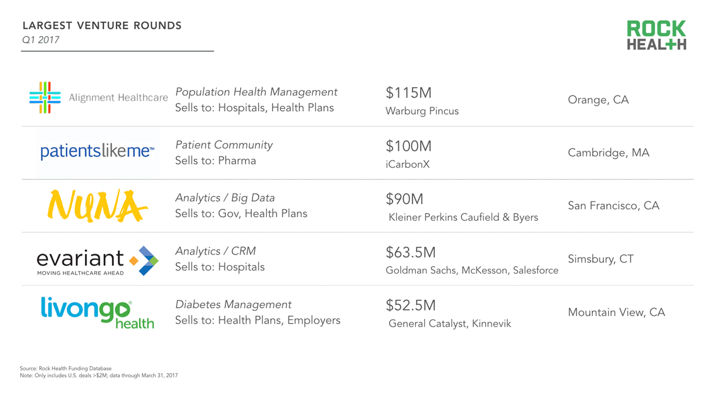Click General Catalyst, Kinnevik investors
Screen dimensions: 703x398
pyautogui.click(x=450, y=324)
